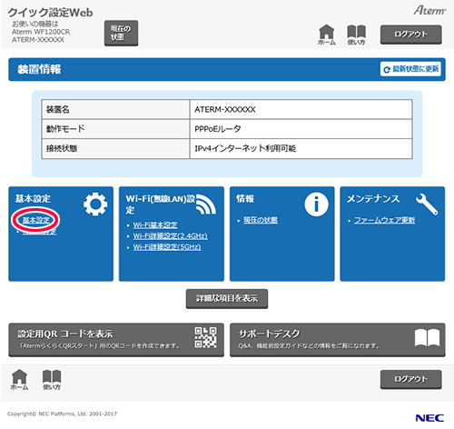This screenshot has height=429, width=454.
Task: Open the home icon in the top header
Action: coord(327,35)
